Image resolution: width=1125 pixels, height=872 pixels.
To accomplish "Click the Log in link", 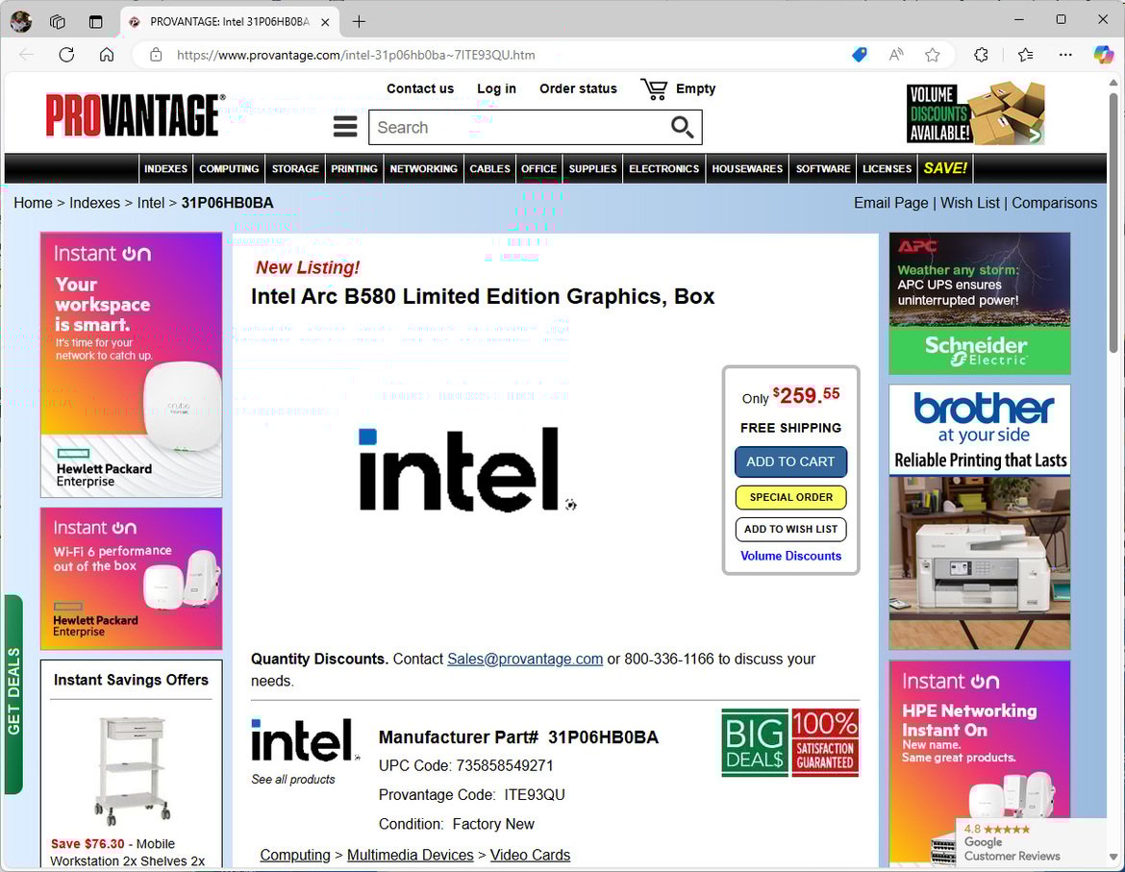I will coord(496,88).
